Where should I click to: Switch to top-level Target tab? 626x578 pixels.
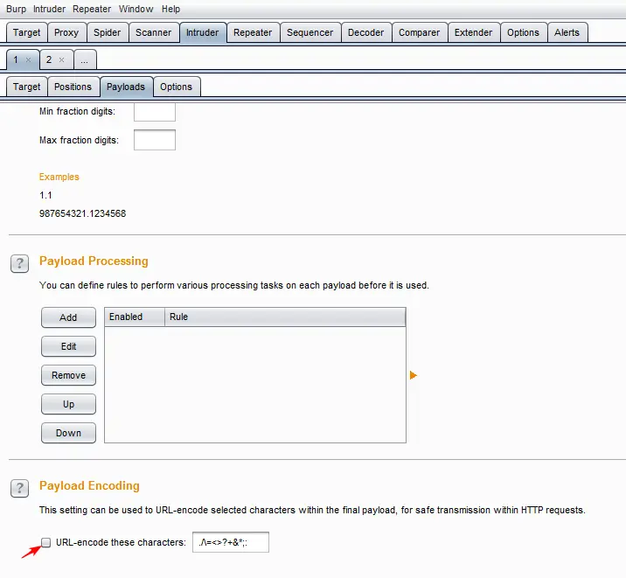pyautogui.click(x=27, y=32)
